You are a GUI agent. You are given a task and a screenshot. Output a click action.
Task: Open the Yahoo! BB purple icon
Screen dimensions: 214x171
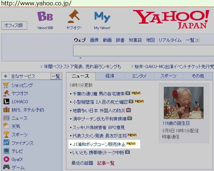tap(45, 16)
